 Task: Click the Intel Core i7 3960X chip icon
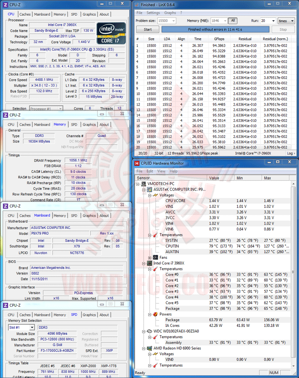point(149,263)
